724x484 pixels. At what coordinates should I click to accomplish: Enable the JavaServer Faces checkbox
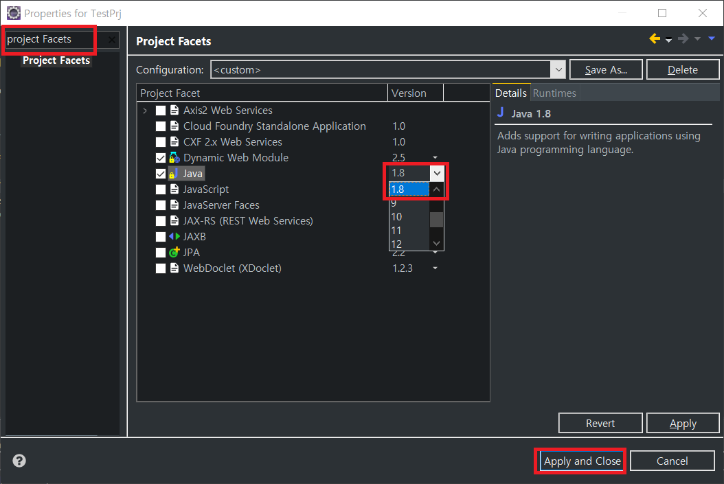point(160,205)
